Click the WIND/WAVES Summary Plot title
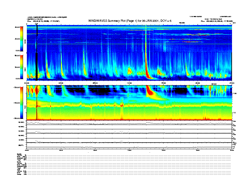The height and width of the screenshot is (193, 250). click(x=130, y=21)
